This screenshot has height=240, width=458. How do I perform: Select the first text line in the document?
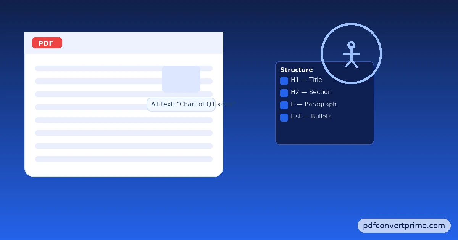tap(124, 68)
